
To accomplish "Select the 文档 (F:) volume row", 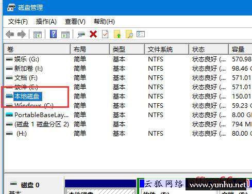I will pyautogui.click(x=128, y=78).
